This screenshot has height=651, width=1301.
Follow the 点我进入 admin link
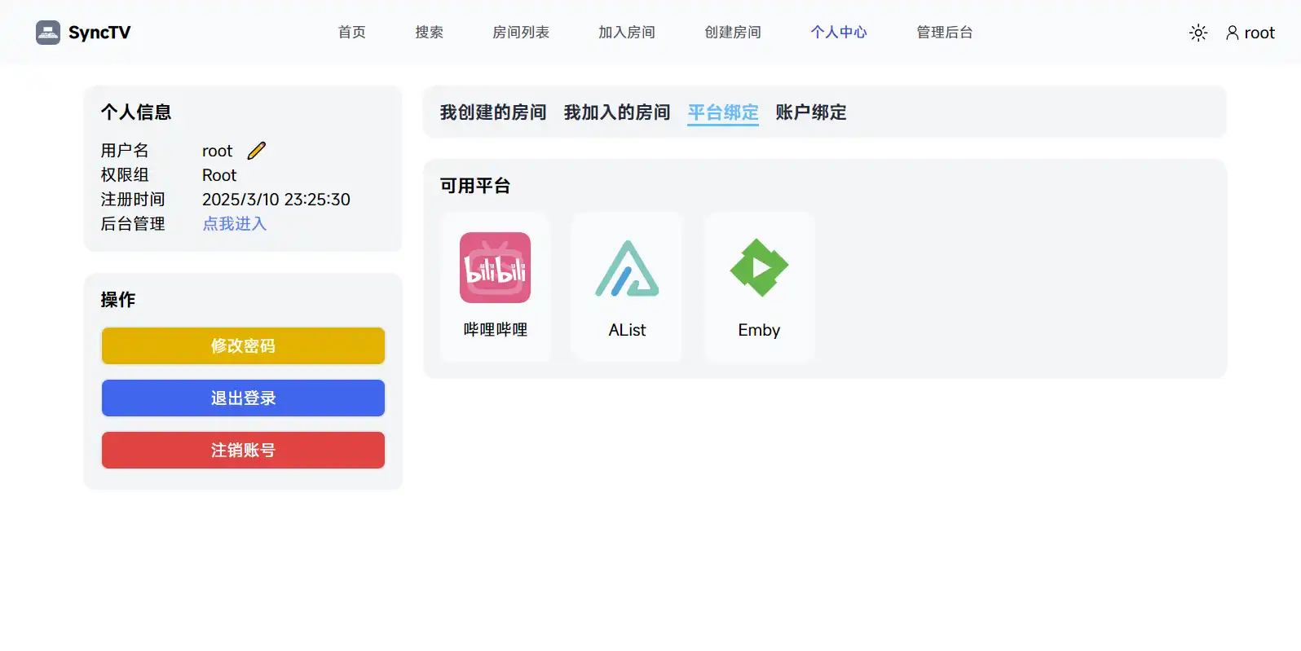[235, 224]
